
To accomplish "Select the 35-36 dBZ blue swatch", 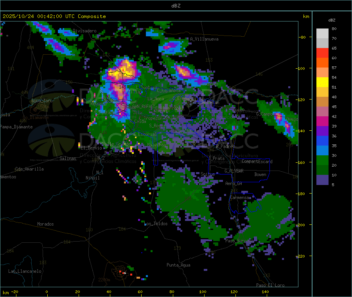I will pyautogui.click(x=322, y=140).
